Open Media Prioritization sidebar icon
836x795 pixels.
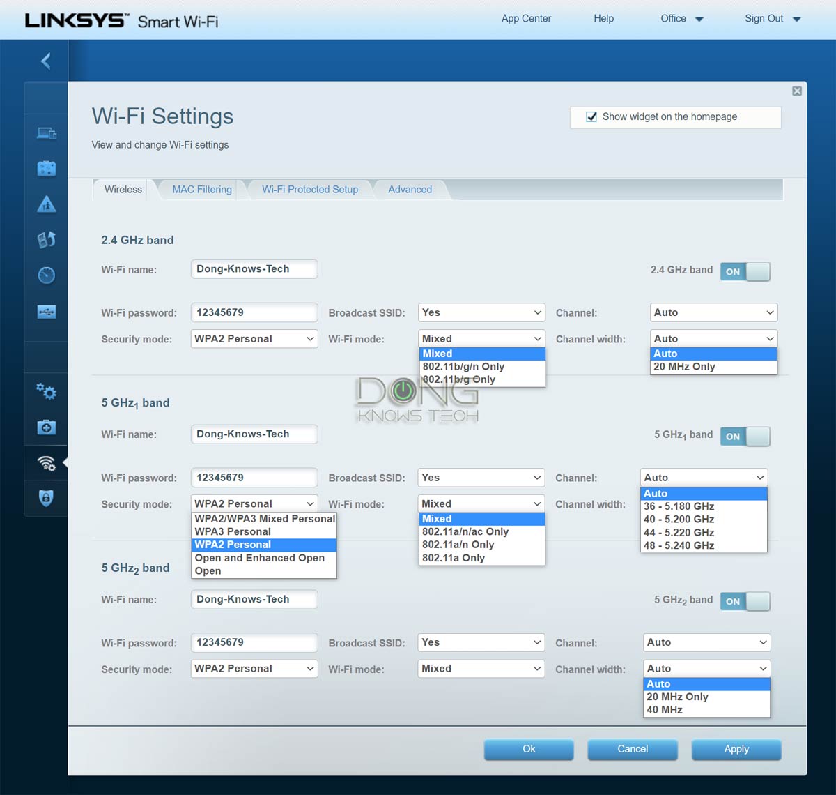[47, 240]
